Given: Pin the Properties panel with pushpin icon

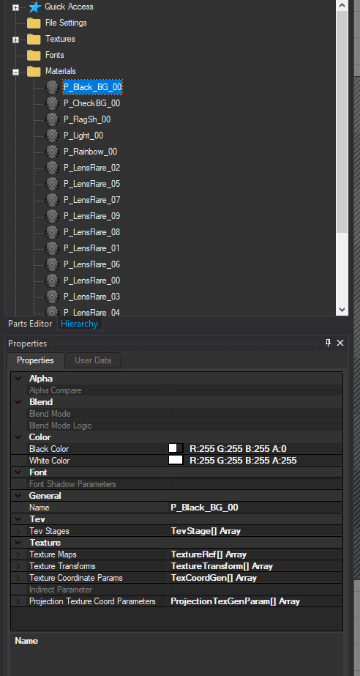Looking at the screenshot, I should tap(328, 343).
